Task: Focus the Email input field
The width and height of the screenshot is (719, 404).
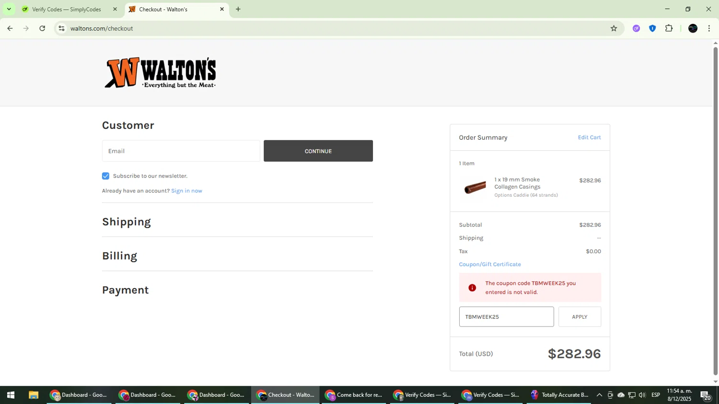Action: [181, 151]
